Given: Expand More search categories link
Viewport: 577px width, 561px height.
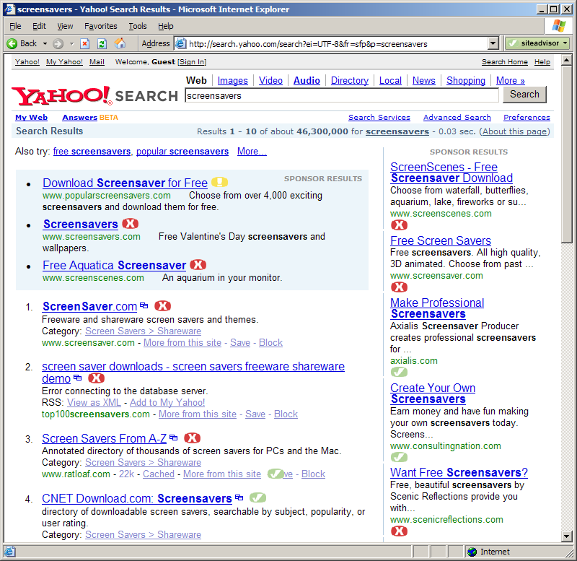Looking at the screenshot, I should pyautogui.click(x=511, y=80).
